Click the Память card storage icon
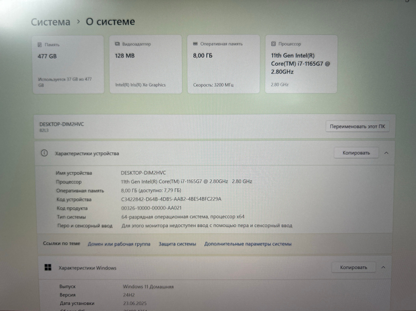This screenshot has width=416, height=311. (40, 44)
